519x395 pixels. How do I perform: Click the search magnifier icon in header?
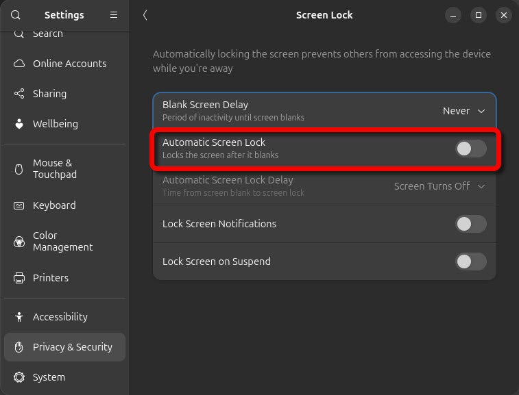click(16, 15)
